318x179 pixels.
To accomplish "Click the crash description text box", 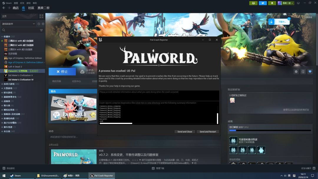I will coord(159,95).
